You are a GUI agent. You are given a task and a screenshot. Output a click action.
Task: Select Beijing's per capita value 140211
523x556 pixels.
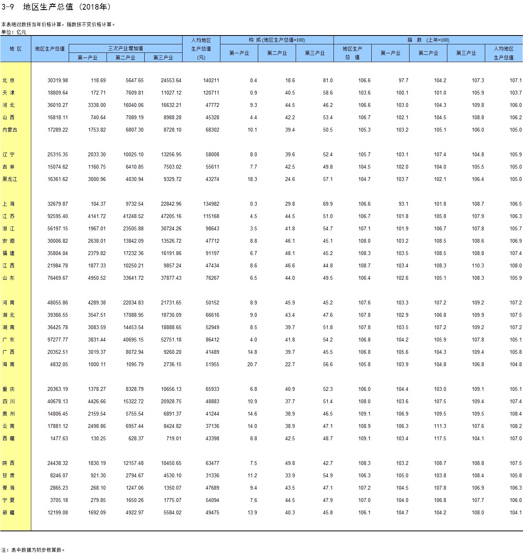click(x=211, y=80)
